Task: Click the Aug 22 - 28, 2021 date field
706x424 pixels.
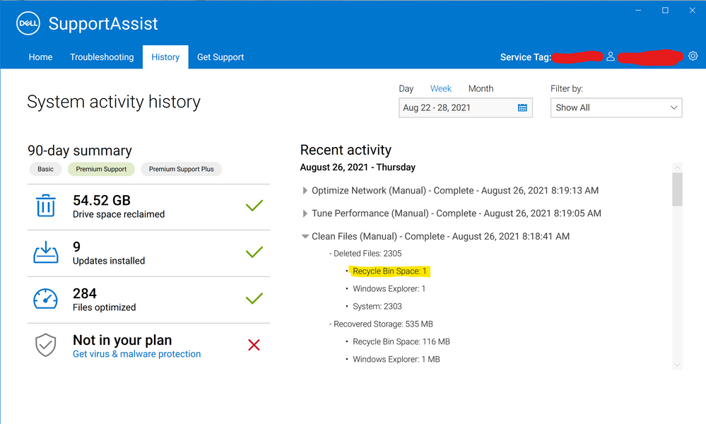Action: pyautogui.click(x=466, y=107)
